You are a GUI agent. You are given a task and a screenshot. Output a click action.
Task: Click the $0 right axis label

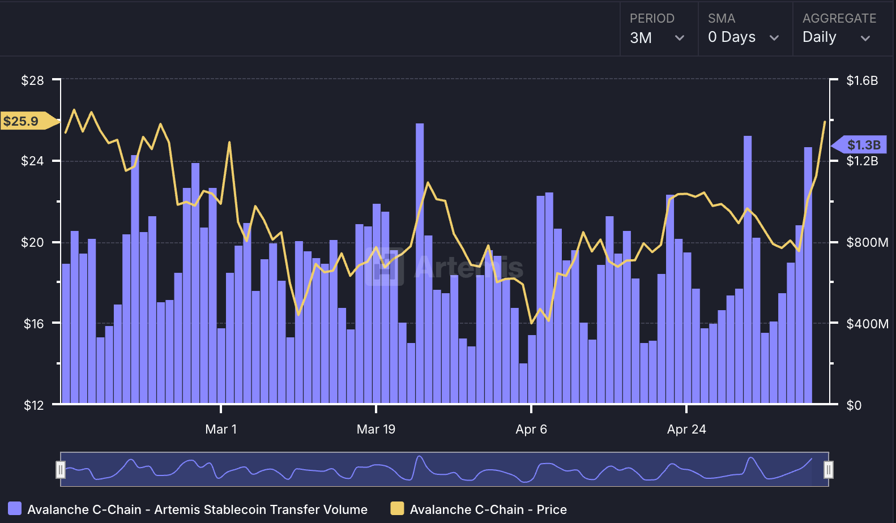click(854, 405)
